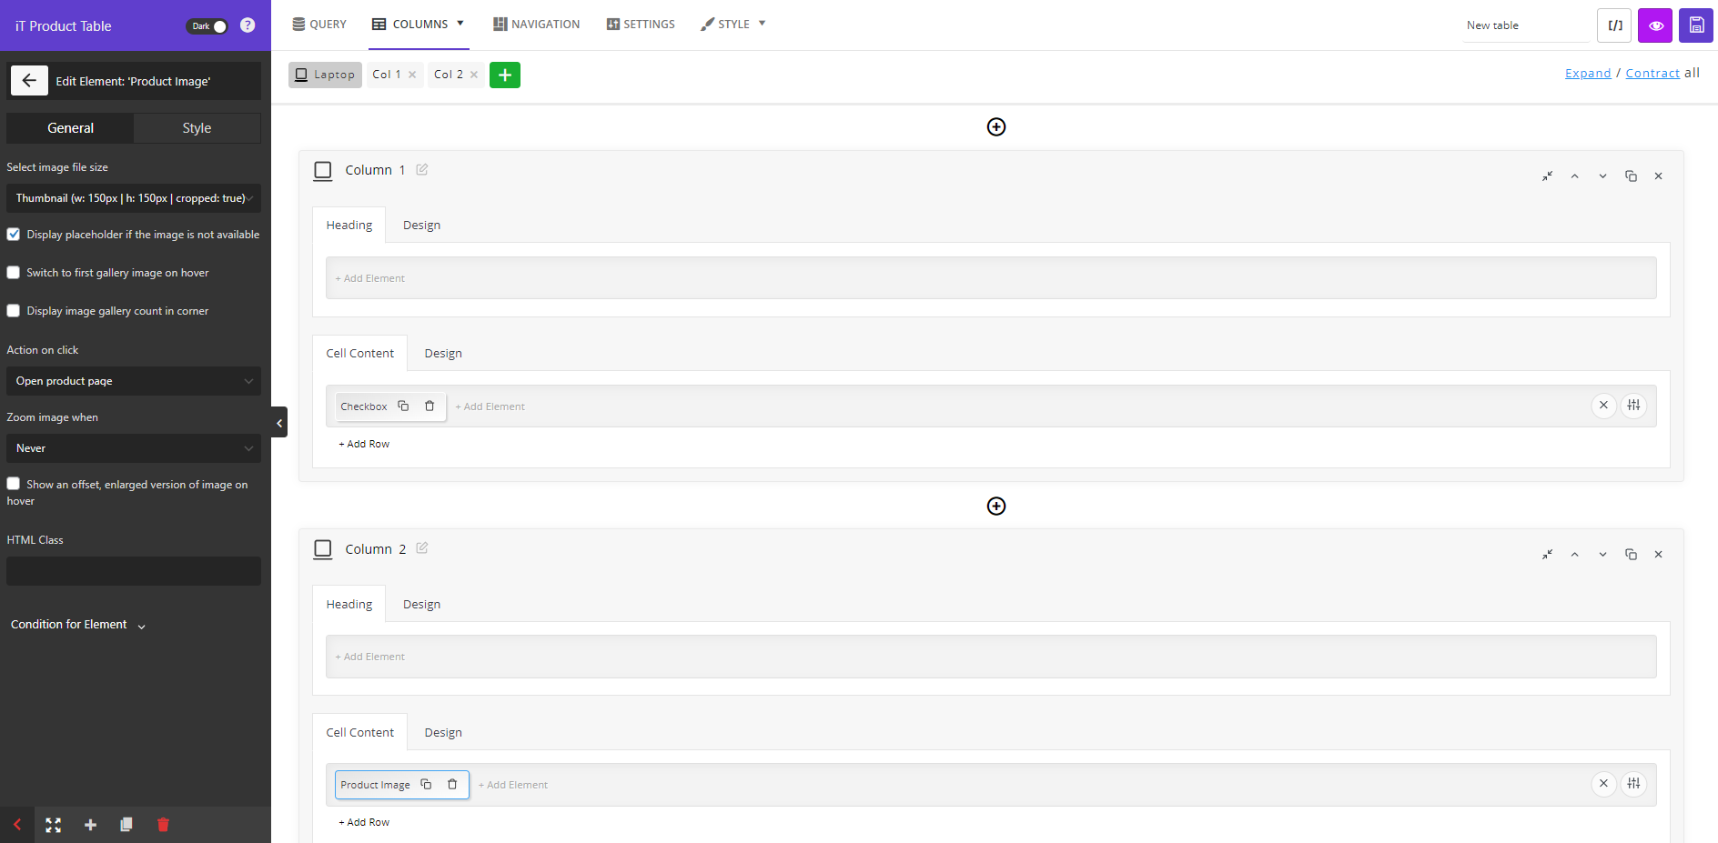Remove Col 1 tab with its x
The image size is (1718, 843).
point(412,75)
